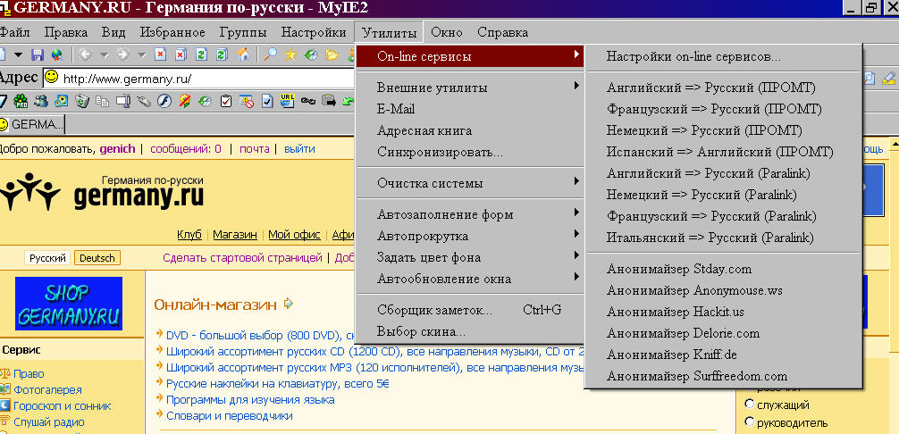This screenshot has width=899, height=434.
Task: Click the Save page floppy disk icon
Action: coord(38,55)
